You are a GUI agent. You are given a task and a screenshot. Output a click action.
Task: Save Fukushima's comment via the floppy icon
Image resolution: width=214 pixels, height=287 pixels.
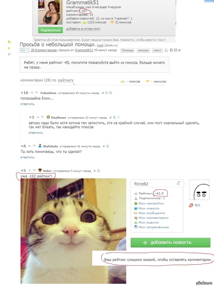pos(111,93)
